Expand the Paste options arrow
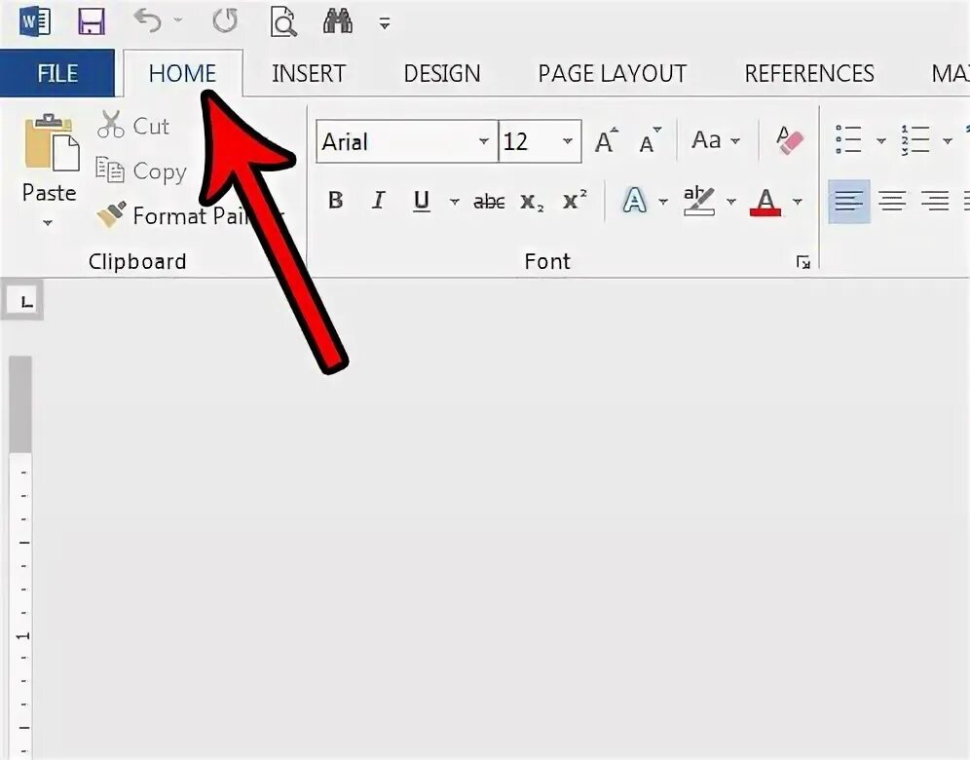Viewport: 970px width, 760px height. click(x=48, y=222)
